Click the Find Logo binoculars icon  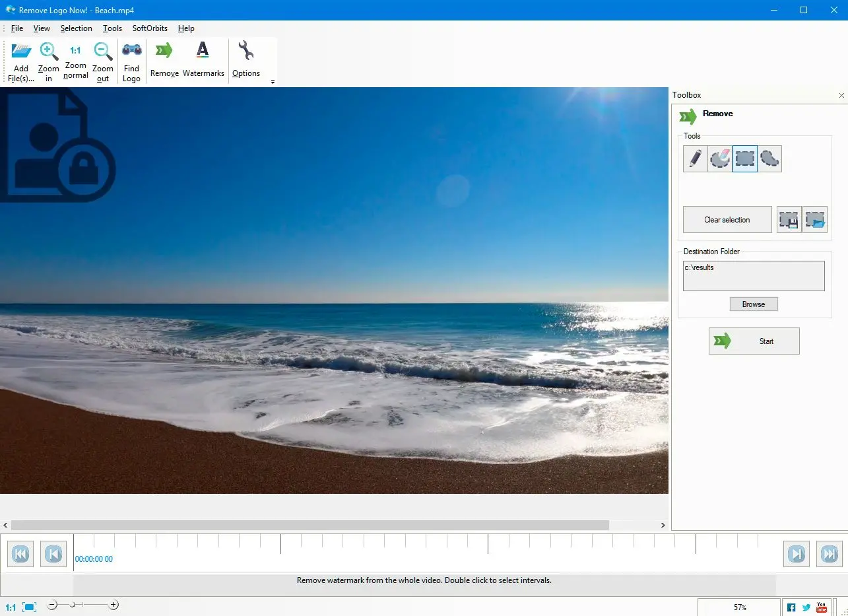131,62
